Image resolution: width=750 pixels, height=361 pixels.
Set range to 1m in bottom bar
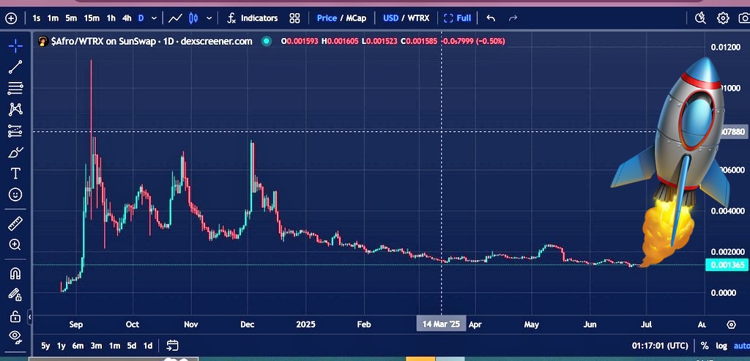(114, 346)
